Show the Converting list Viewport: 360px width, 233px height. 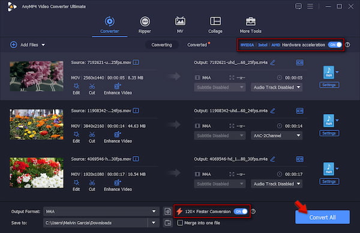(x=161, y=45)
